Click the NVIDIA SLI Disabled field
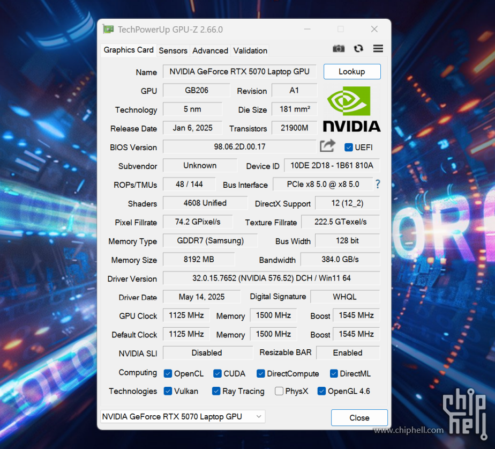The image size is (495, 449). [x=208, y=353]
